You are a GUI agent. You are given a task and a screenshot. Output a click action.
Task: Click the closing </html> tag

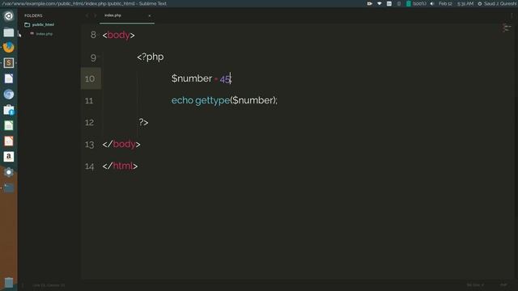tap(120, 166)
